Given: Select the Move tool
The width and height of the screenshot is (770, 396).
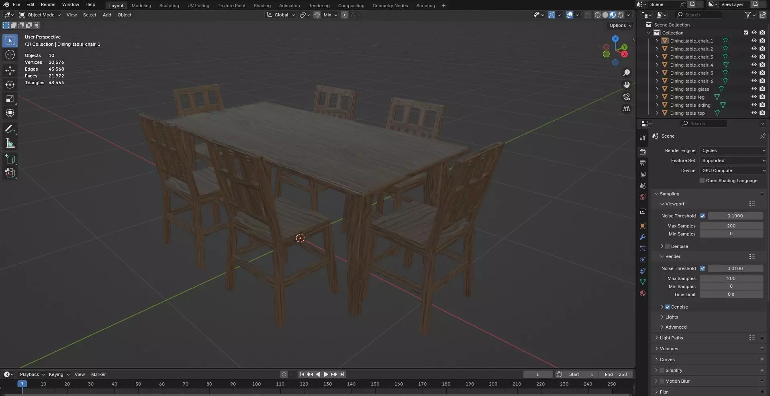Looking at the screenshot, I should tap(10, 71).
